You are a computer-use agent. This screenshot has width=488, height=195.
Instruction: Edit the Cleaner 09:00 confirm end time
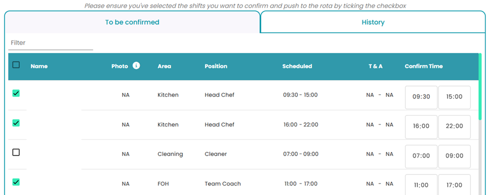click(454, 156)
